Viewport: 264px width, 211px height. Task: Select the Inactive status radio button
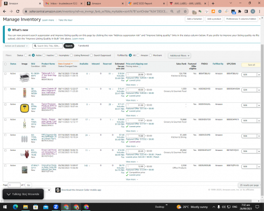(x=44, y=55)
